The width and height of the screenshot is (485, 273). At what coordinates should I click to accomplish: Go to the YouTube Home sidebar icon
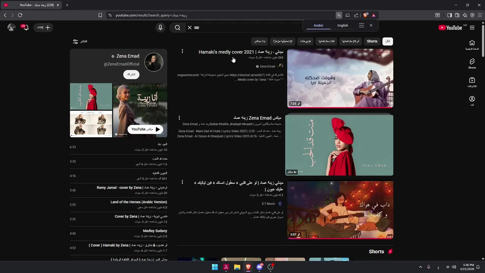[x=472, y=45]
